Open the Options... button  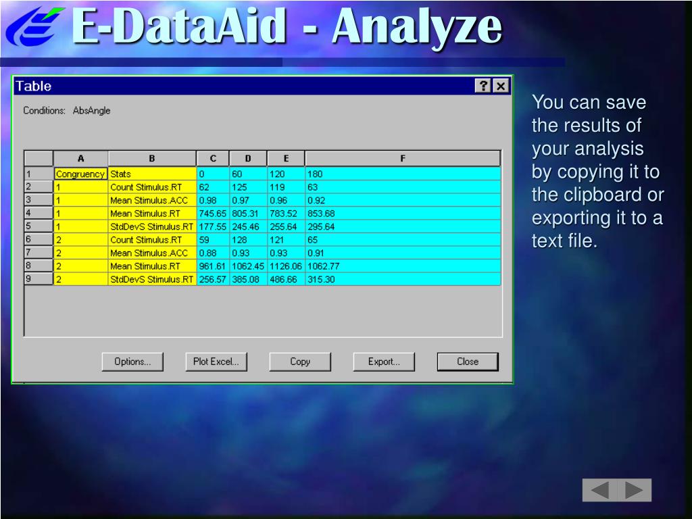(132, 362)
